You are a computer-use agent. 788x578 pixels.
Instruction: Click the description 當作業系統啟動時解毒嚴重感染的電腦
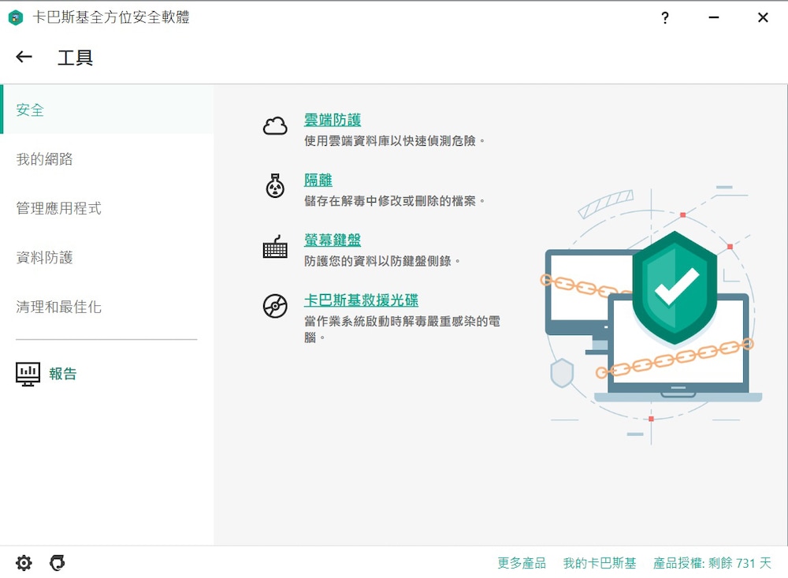(402, 329)
